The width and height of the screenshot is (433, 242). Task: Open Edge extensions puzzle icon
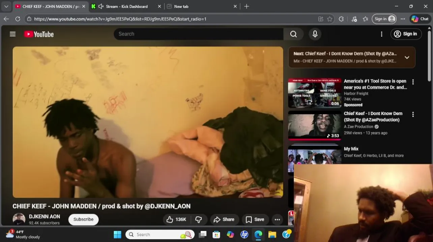(x=341, y=19)
